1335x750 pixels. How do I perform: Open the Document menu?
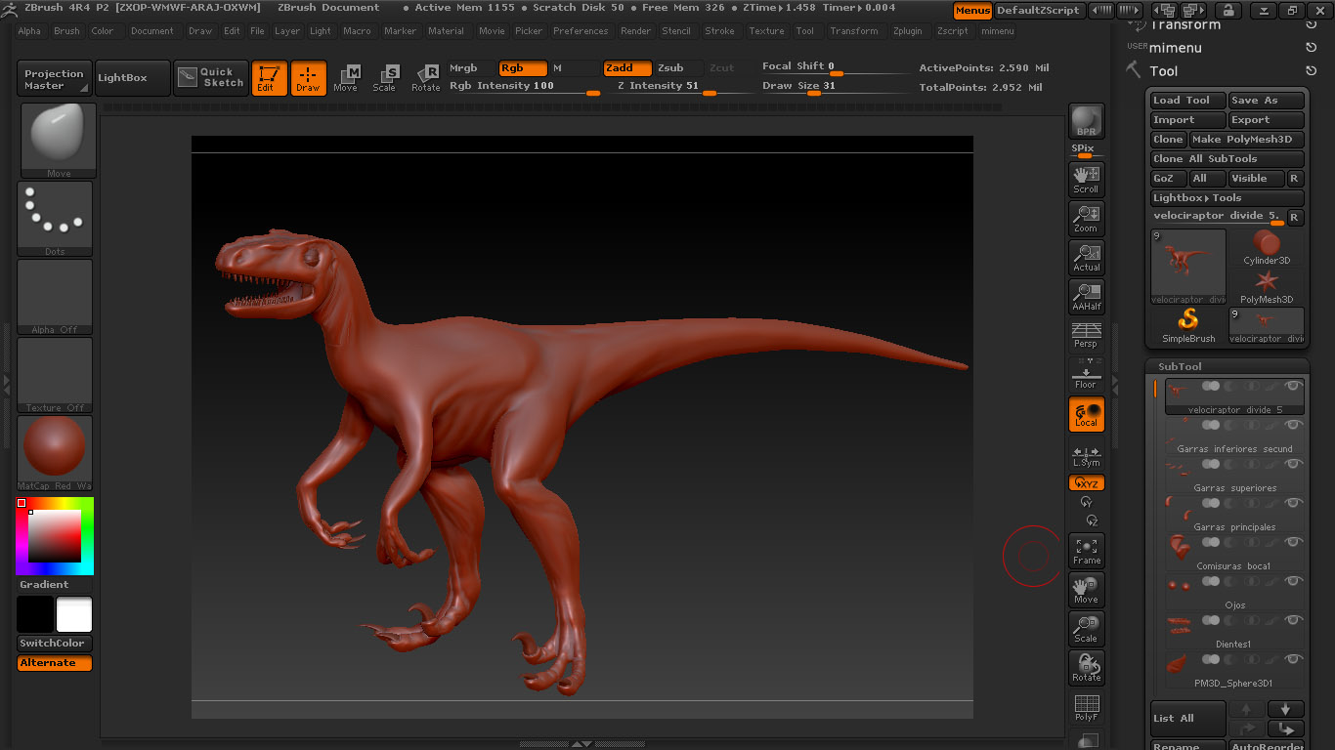click(x=152, y=31)
